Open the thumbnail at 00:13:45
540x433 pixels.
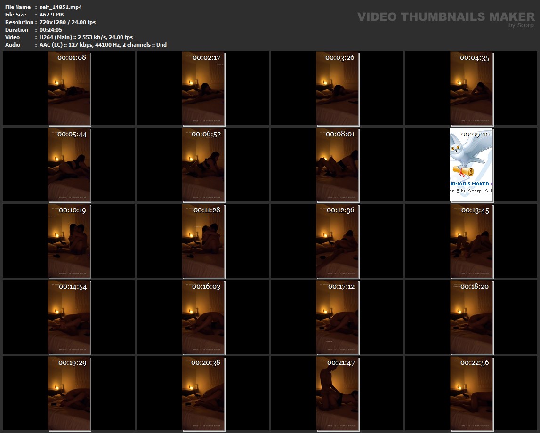tap(472, 241)
